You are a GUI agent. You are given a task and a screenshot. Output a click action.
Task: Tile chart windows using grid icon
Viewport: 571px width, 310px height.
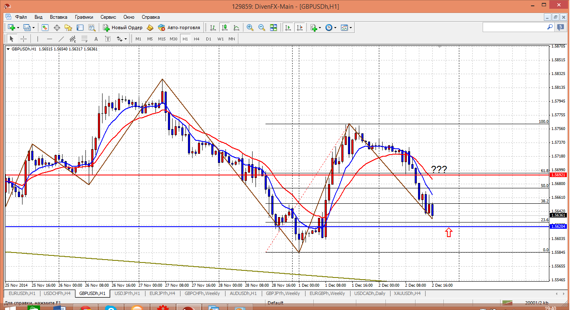(273, 27)
